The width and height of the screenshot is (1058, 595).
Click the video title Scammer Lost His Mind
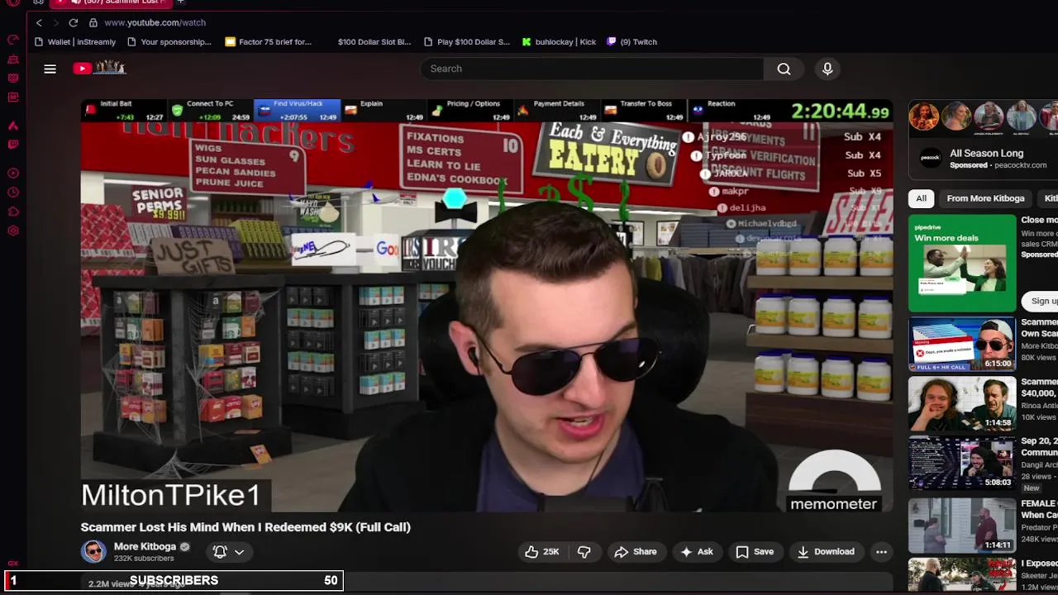pyautogui.click(x=245, y=527)
